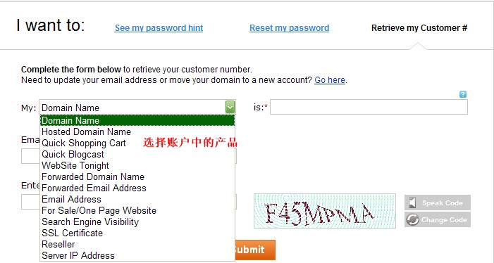Focus the text field after 'is:'
This screenshot has height=263, width=494.
pyautogui.click(x=369, y=107)
